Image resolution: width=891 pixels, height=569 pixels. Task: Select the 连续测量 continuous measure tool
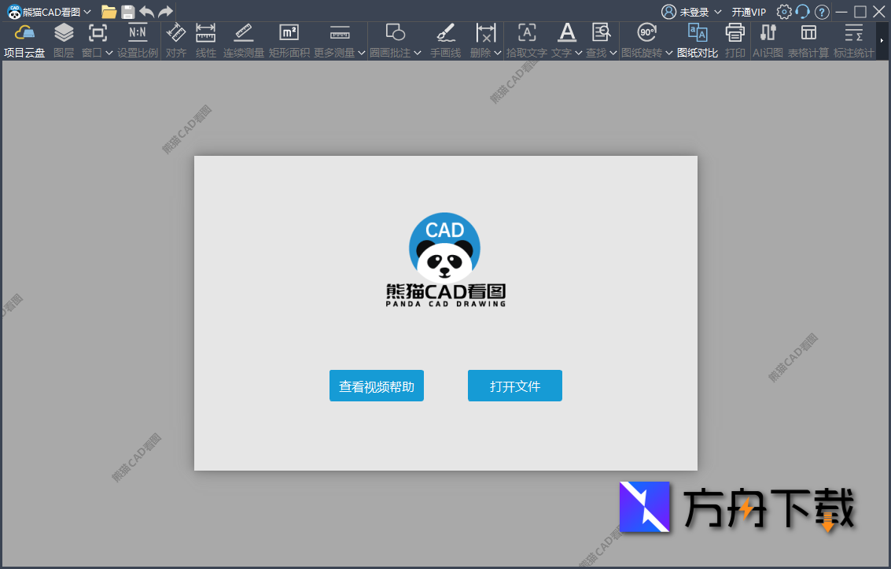(x=243, y=39)
